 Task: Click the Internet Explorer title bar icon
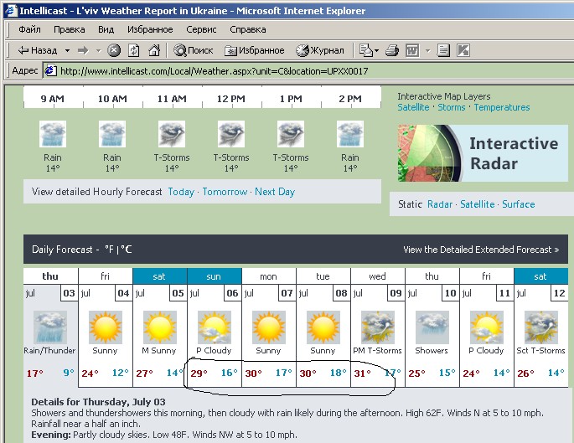click(12, 11)
